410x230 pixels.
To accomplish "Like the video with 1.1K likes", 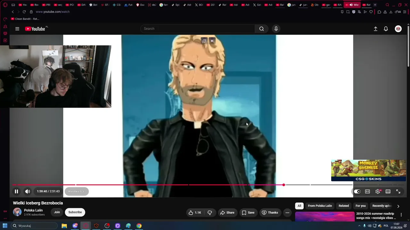I will pyautogui.click(x=195, y=212).
